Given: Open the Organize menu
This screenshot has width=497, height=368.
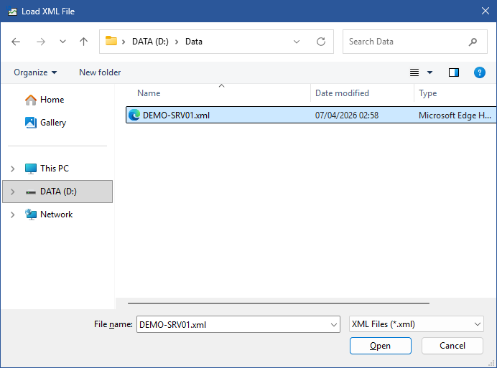Looking at the screenshot, I should [x=35, y=72].
